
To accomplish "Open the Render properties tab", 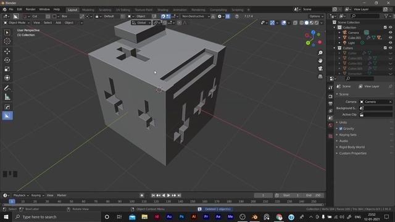I will click(x=331, y=97).
